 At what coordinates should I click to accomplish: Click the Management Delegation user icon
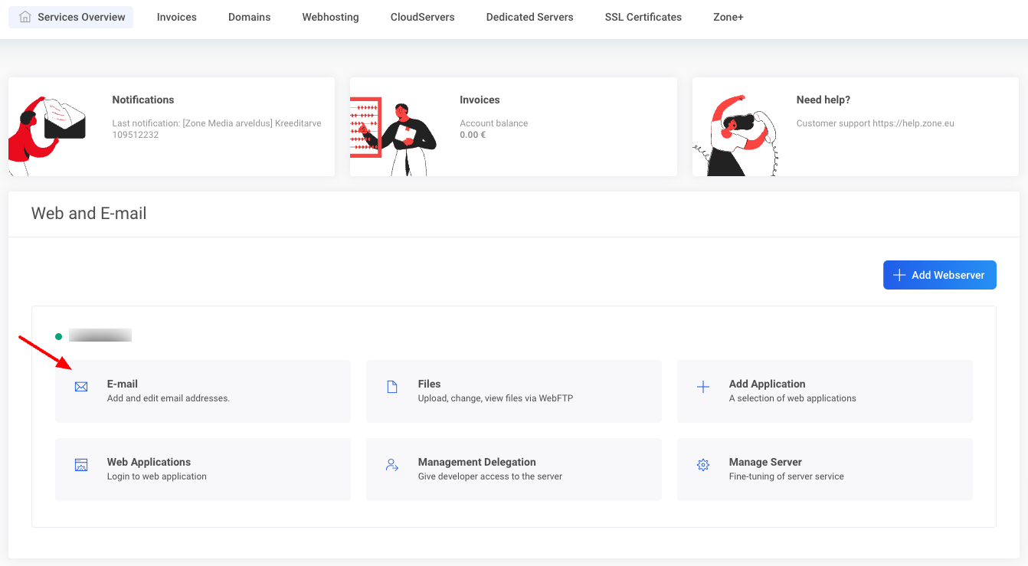pos(392,465)
